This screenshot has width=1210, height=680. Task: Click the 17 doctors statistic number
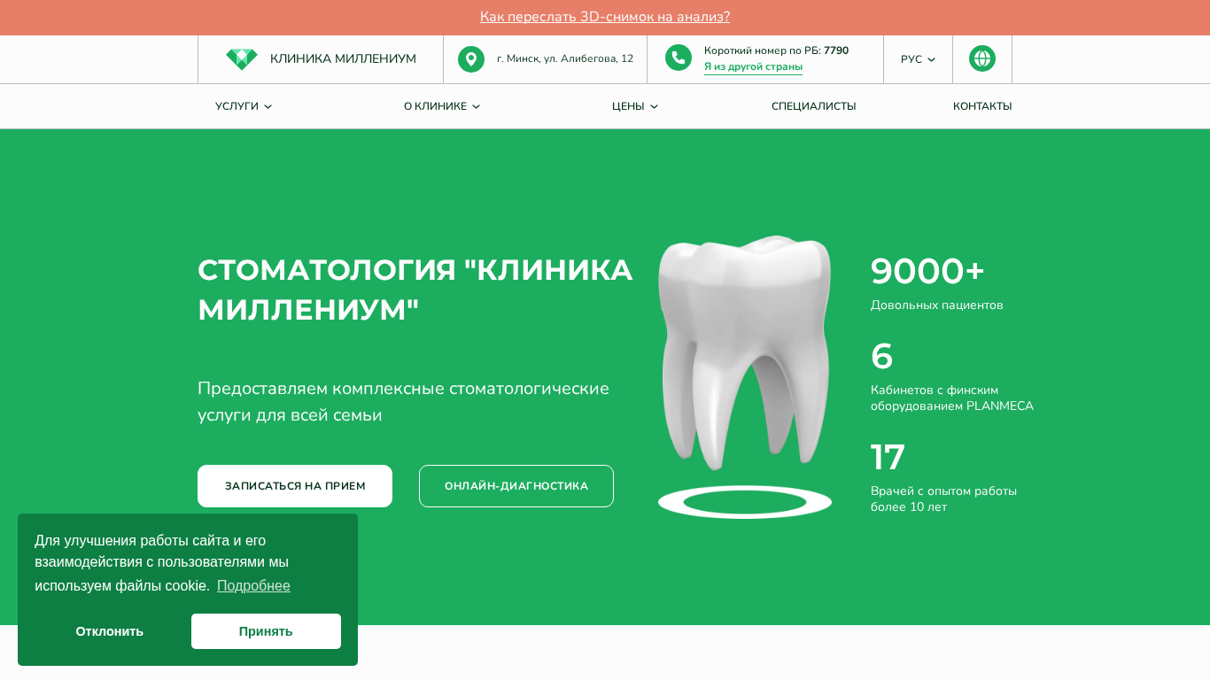888,457
